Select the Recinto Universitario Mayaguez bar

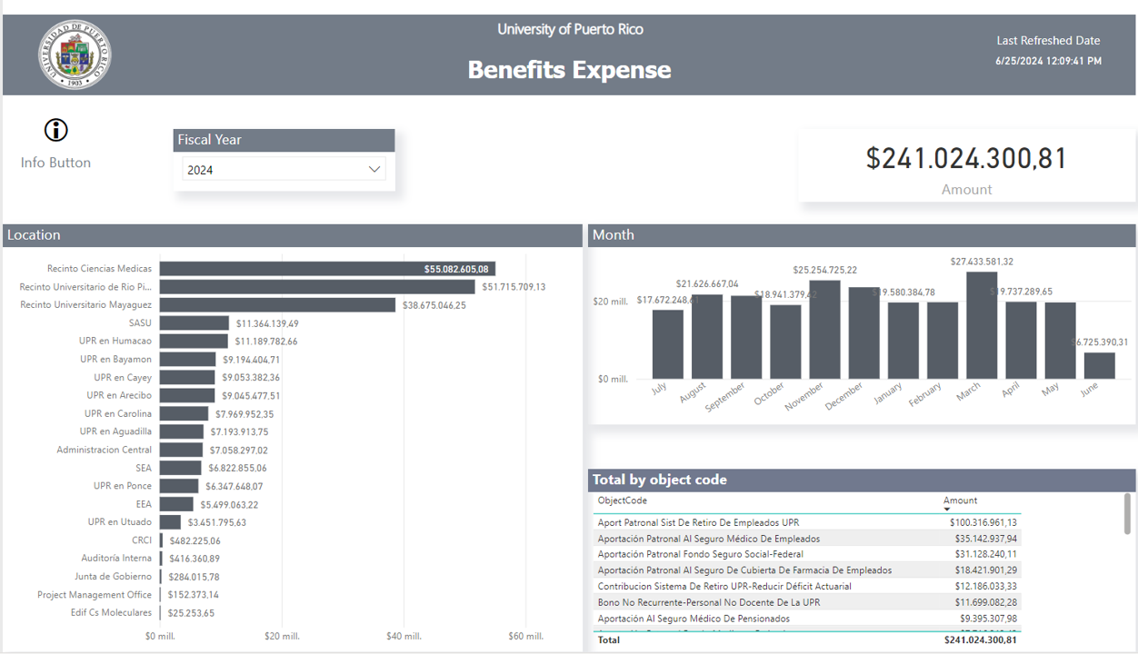point(277,305)
